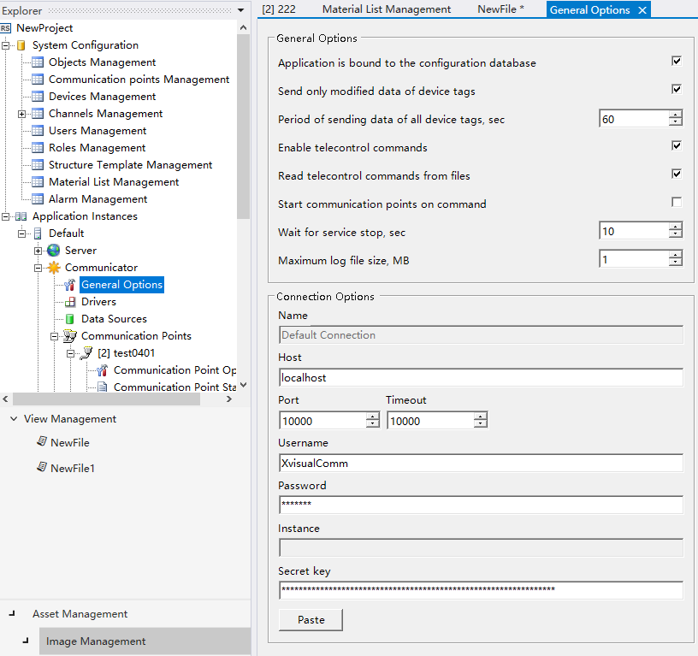This screenshot has height=656, width=698.
Task: Open the Image Management panel
Action: pyautogui.click(x=96, y=641)
